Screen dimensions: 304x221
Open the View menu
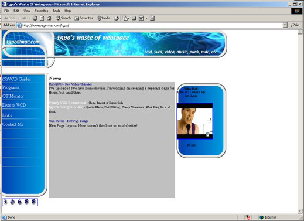(27, 11)
